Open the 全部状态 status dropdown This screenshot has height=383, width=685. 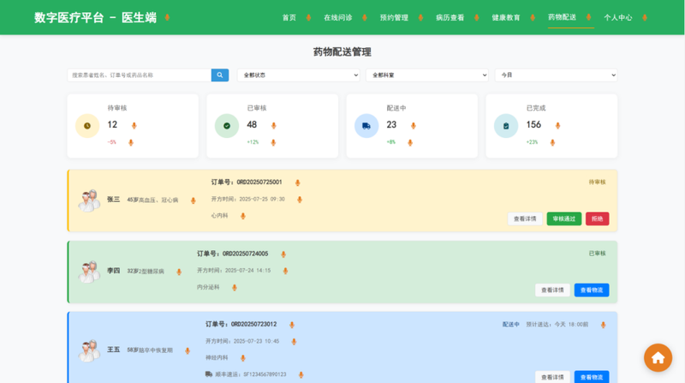click(x=298, y=75)
